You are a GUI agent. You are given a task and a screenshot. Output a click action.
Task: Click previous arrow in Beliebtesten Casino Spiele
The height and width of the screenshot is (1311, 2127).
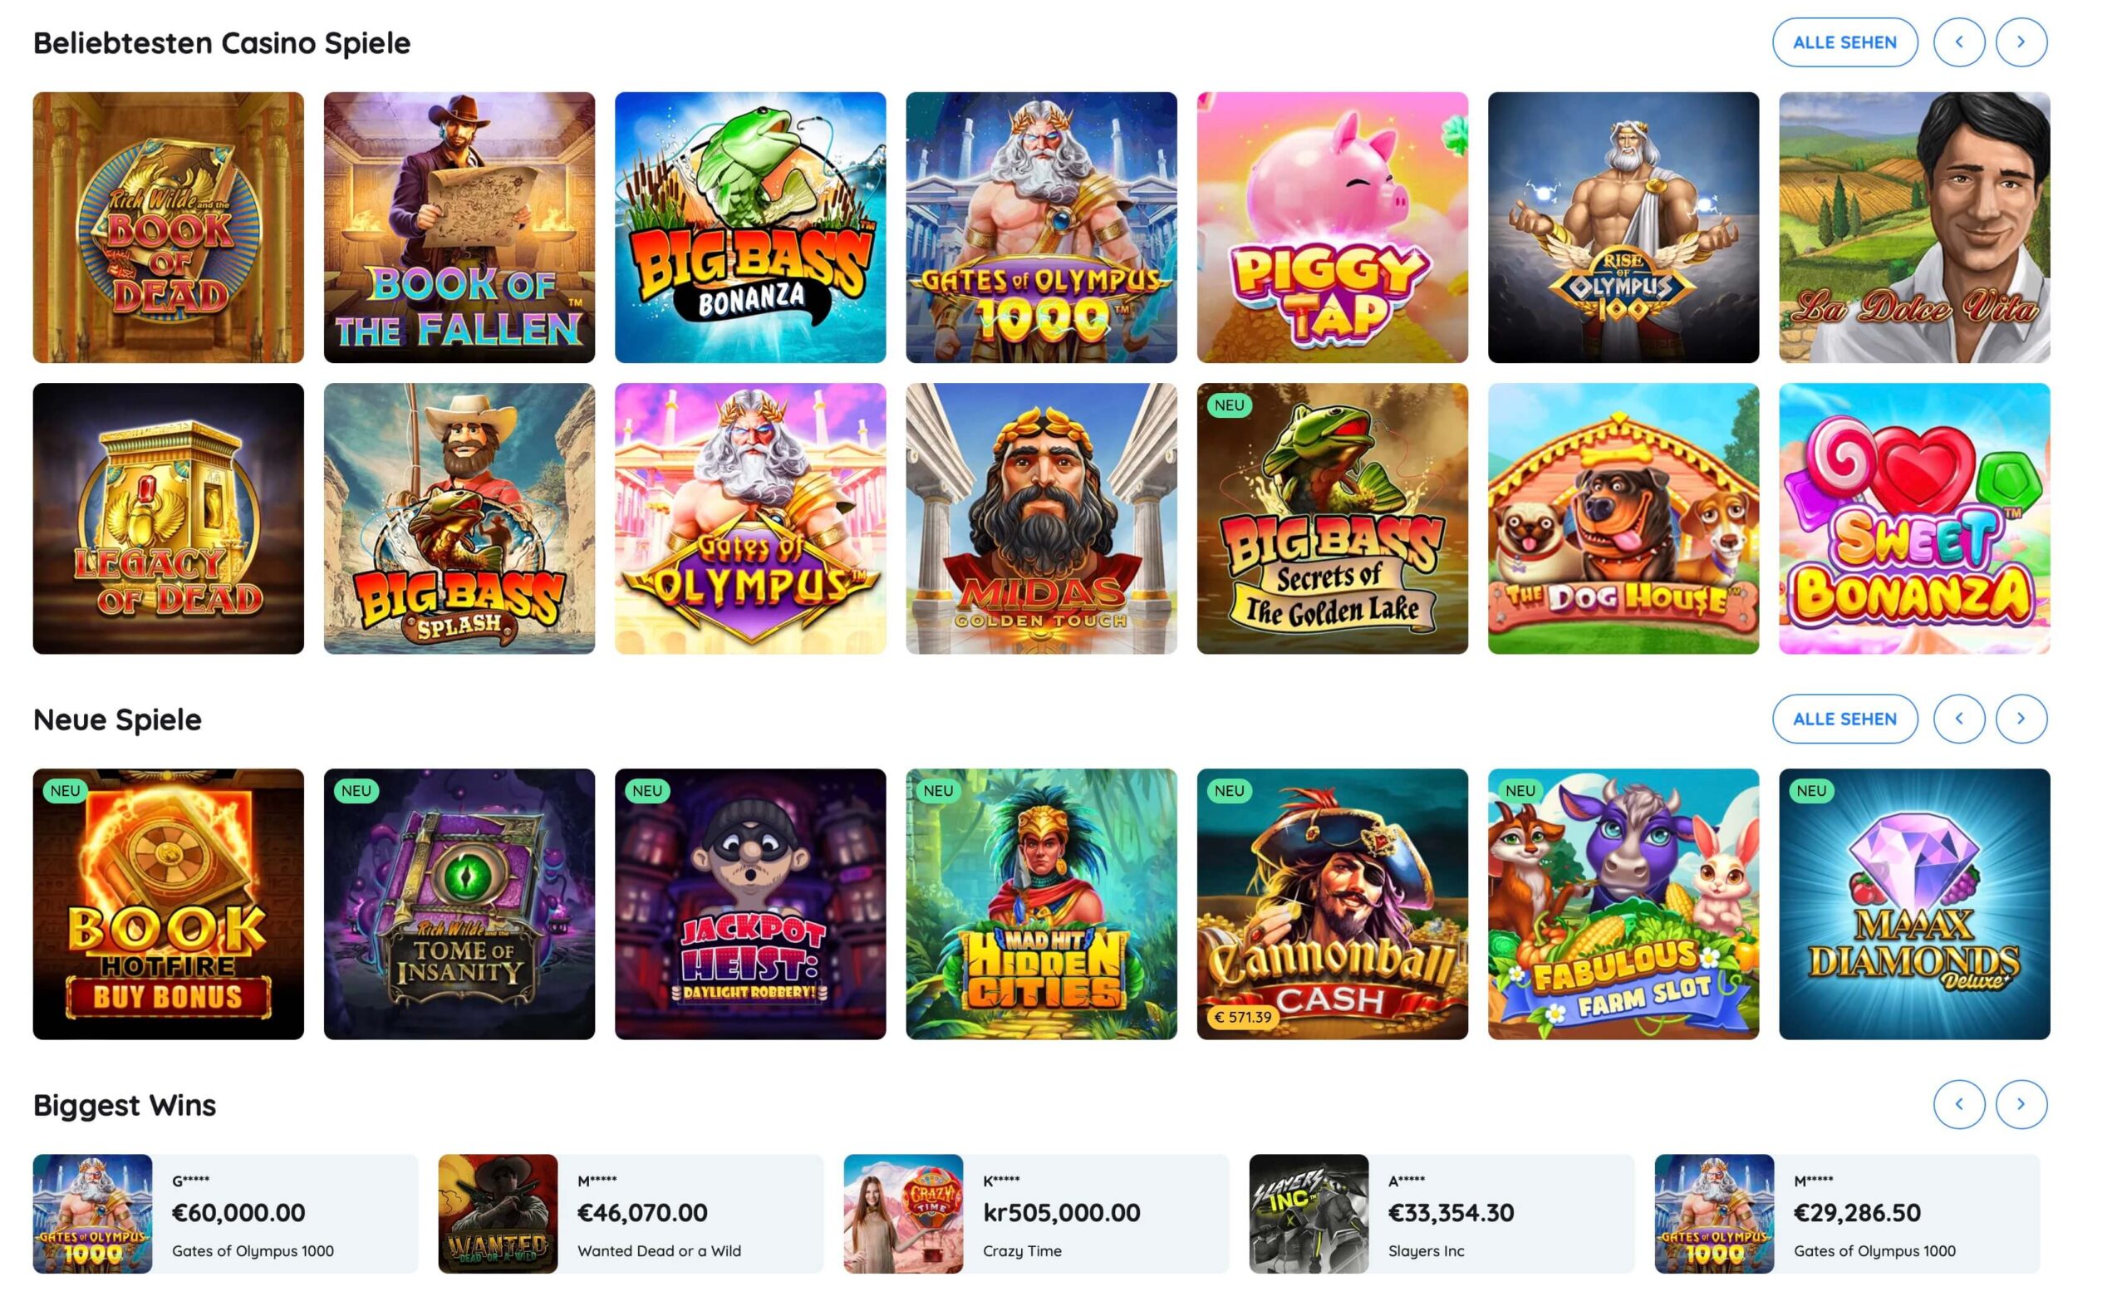1958,42
